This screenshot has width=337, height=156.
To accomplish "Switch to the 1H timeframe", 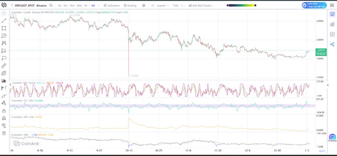I will coord(86,6).
